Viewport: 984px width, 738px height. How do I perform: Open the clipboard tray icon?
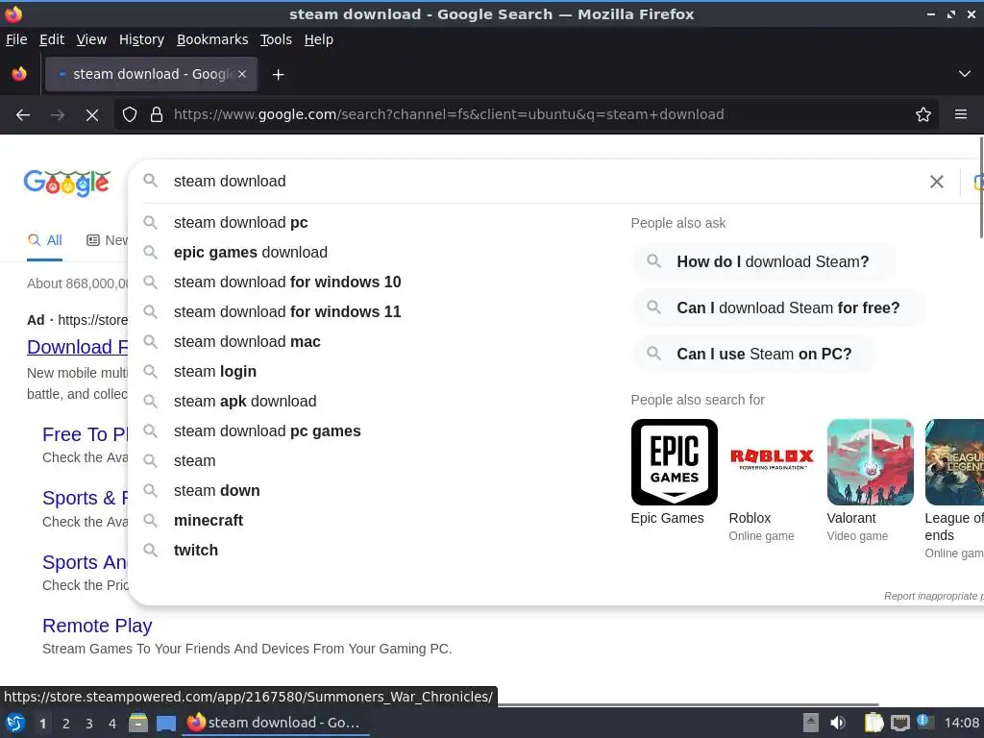point(873,723)
